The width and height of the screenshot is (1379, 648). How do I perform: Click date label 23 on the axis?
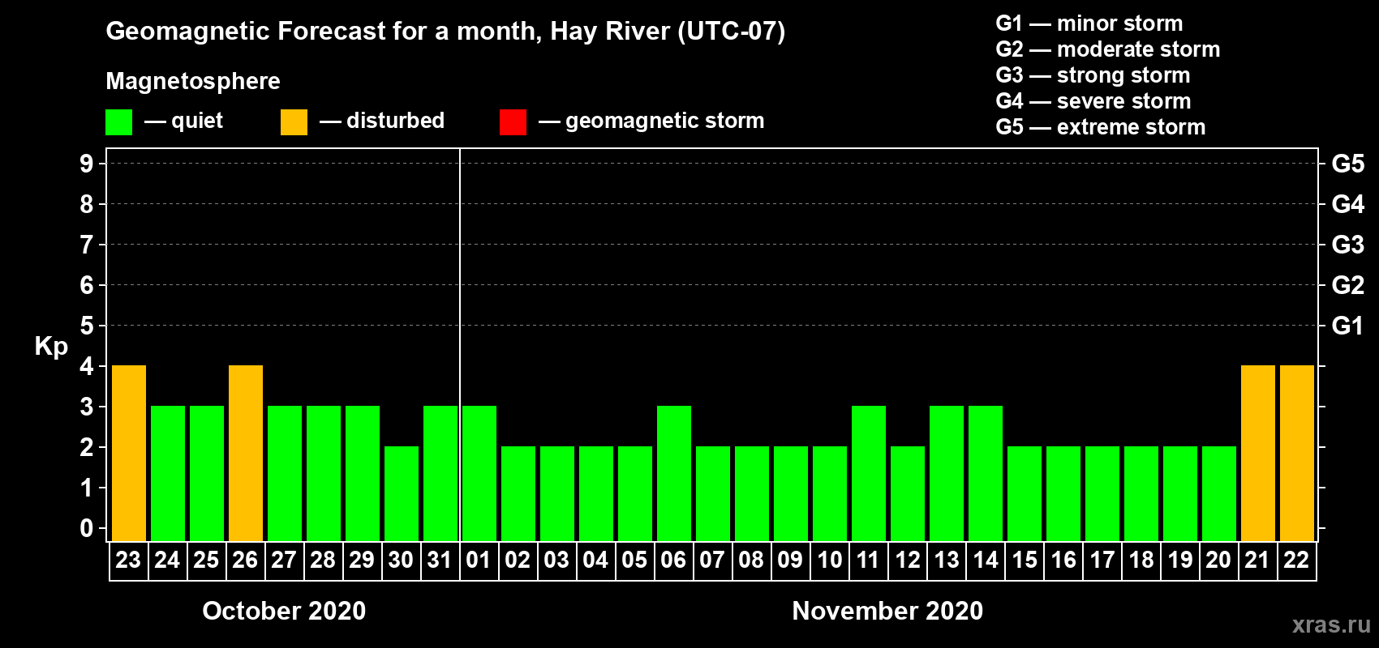(x=128, y=560)
